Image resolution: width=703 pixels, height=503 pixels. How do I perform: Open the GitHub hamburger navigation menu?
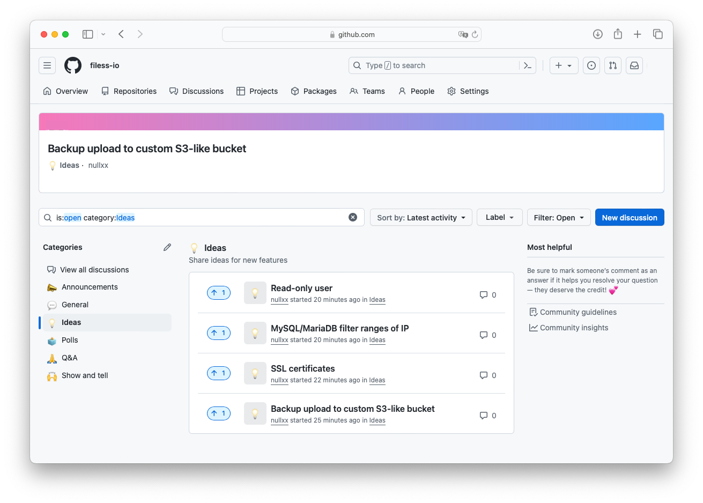pyautogui.click(x=47, y=65)
